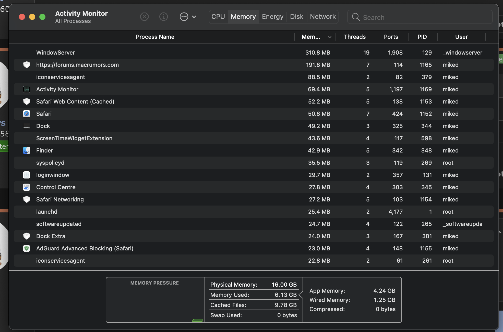Open the Disk tab
This screenshot has height=332, width=503.
click(x=296, y=17)
